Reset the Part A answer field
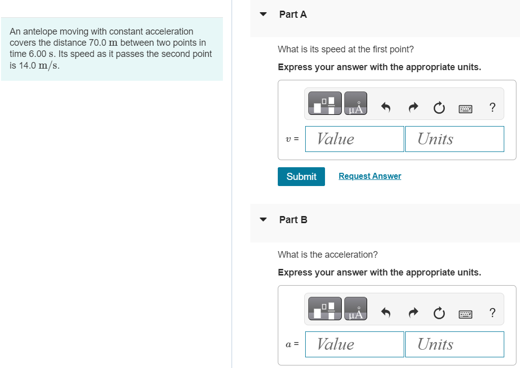The height and width of the screenshot is (368, 520). coord(439,108)
